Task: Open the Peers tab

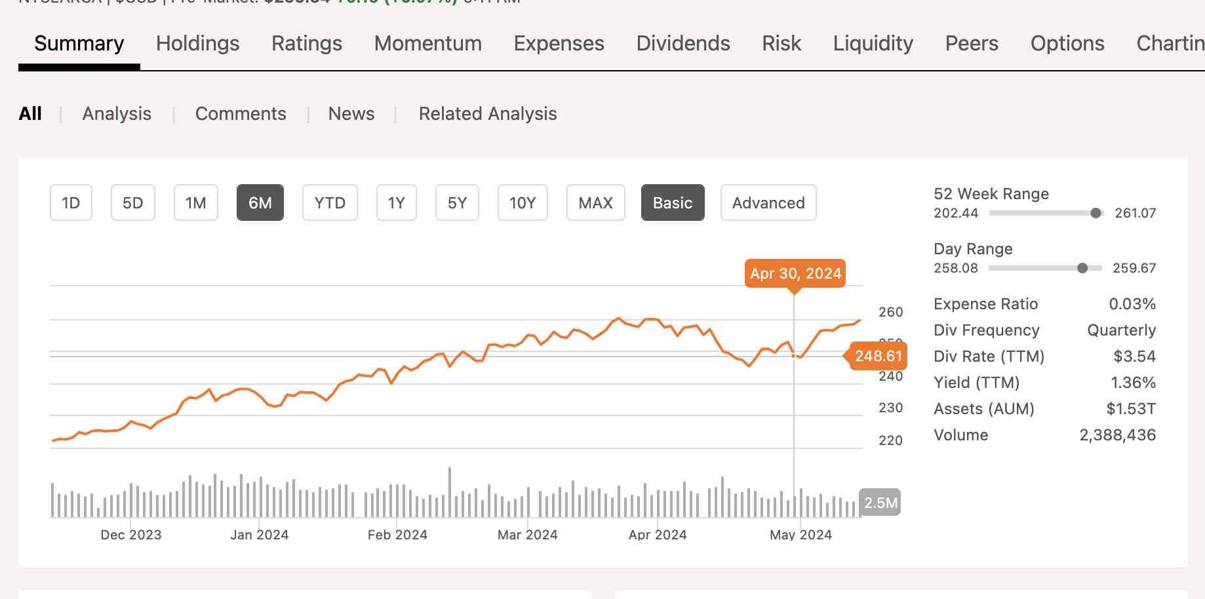Action: (971, 44)
